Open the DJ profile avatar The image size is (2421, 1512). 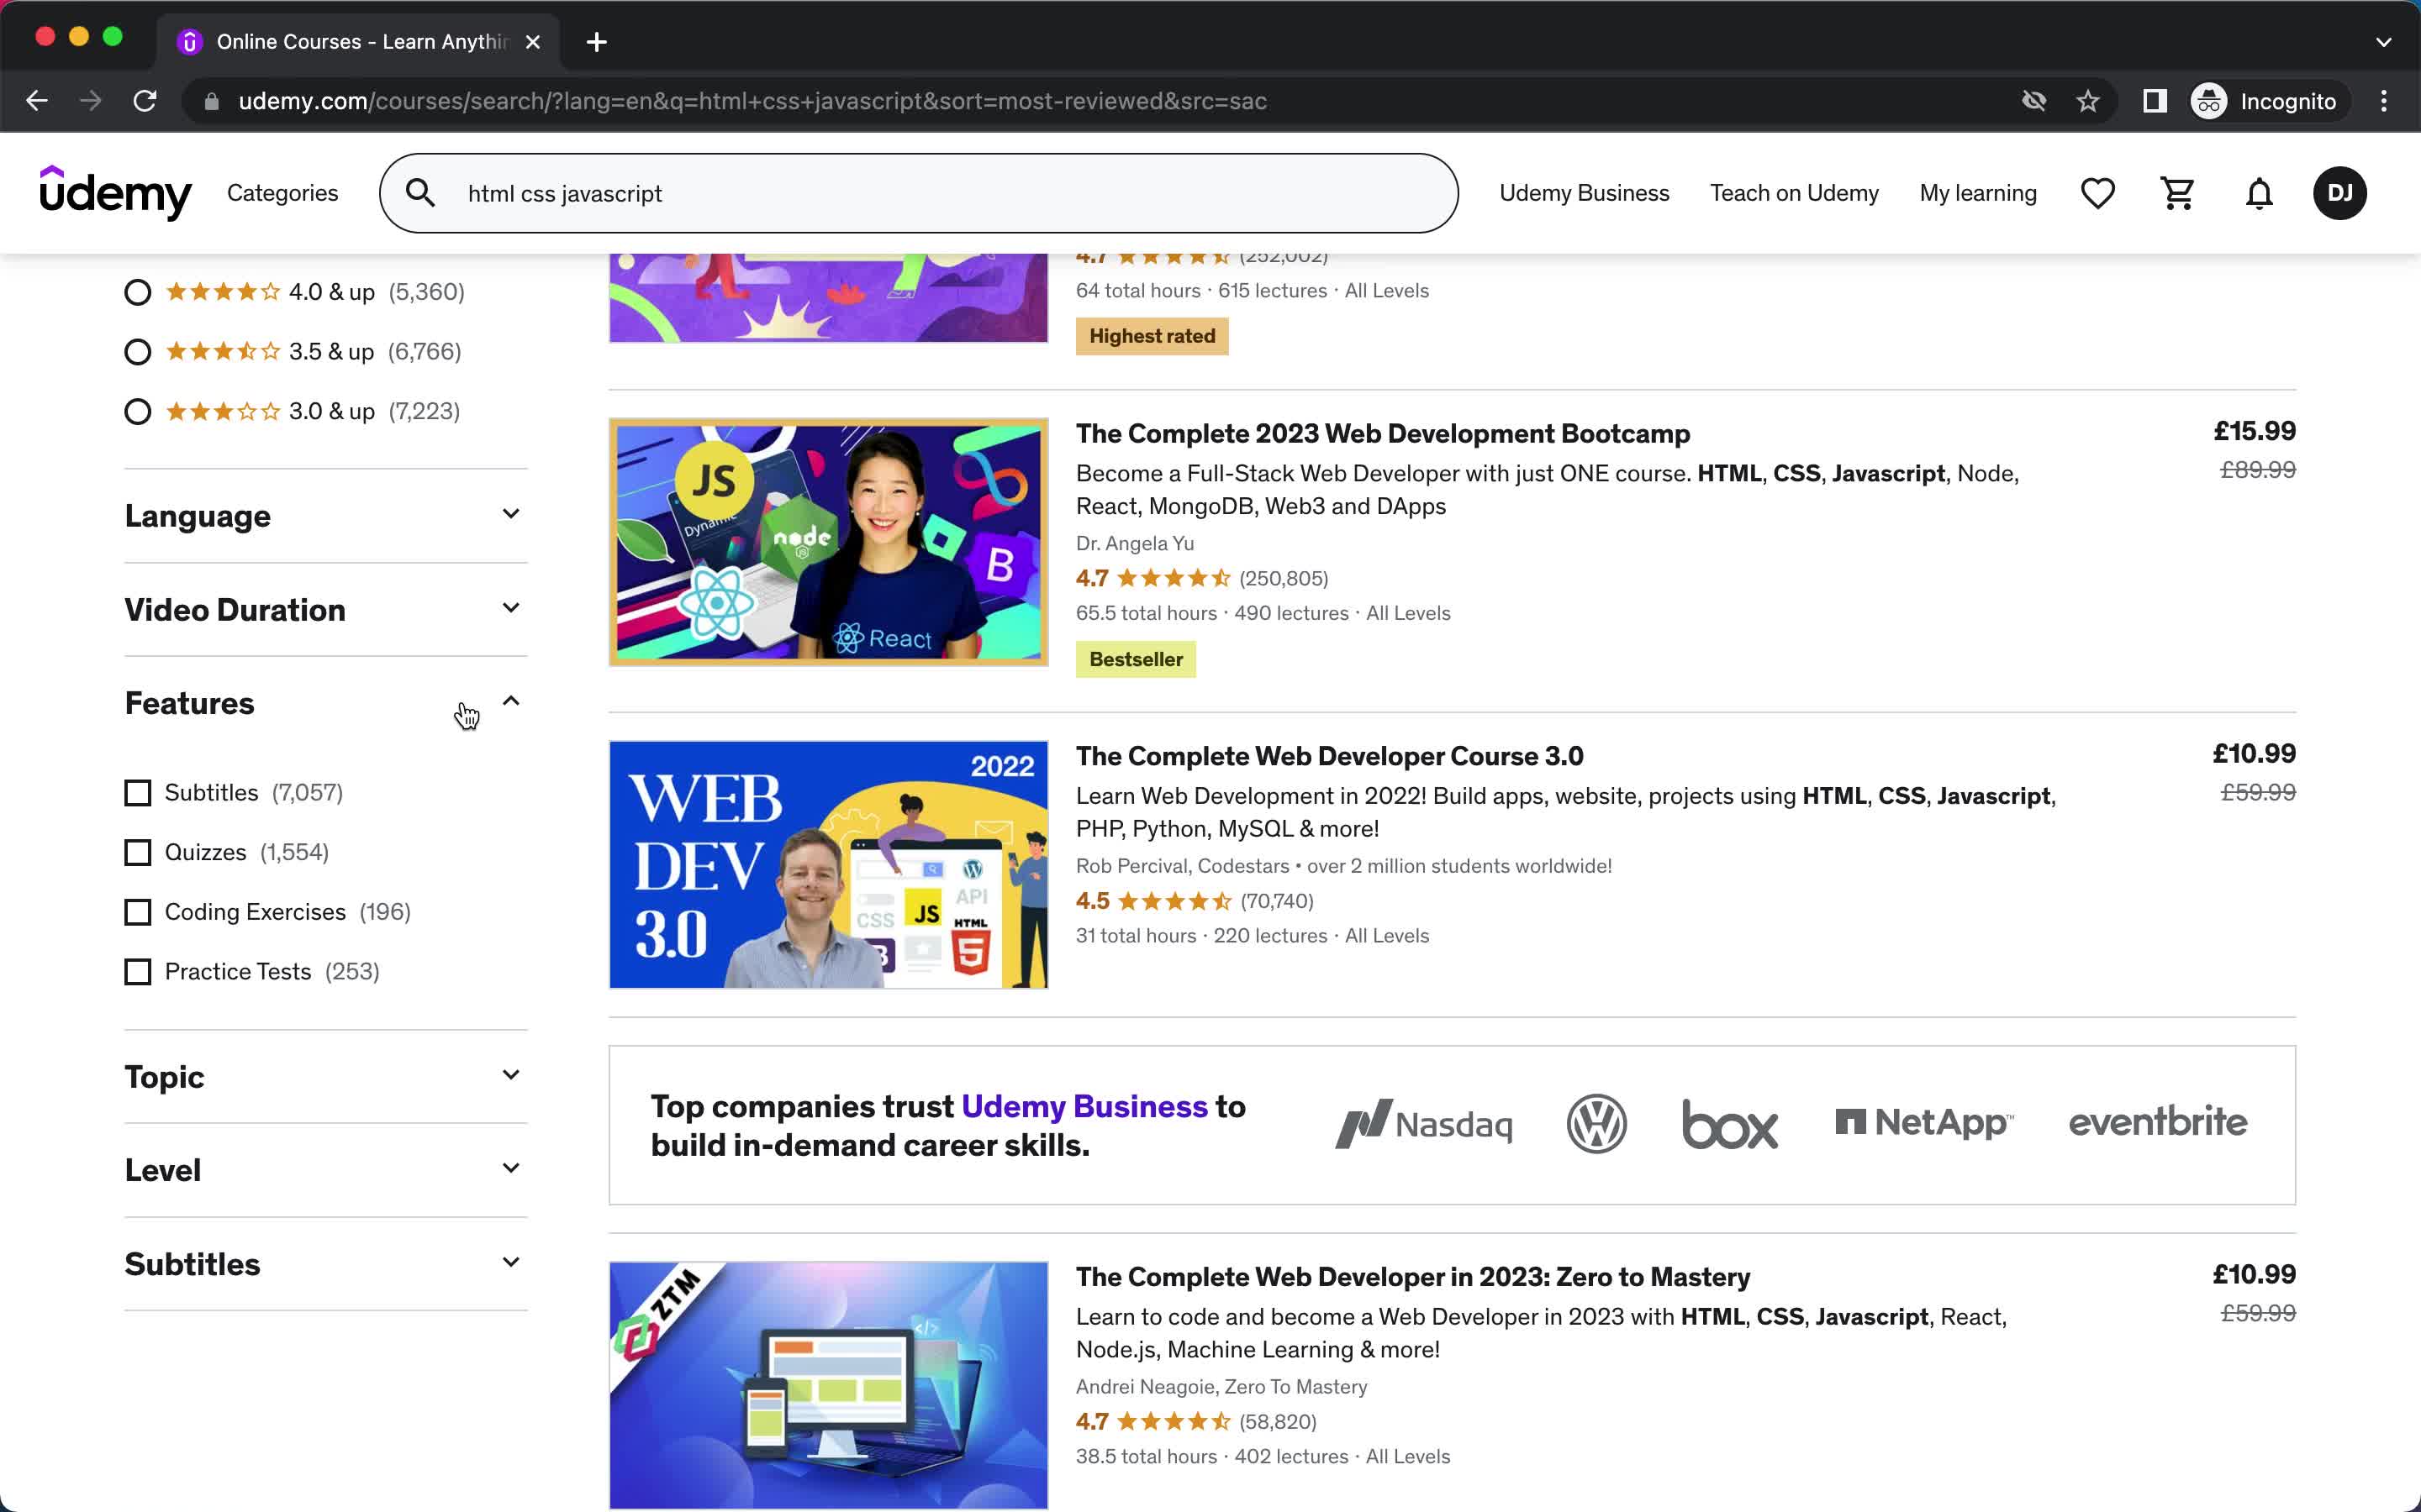[2339, 193]
